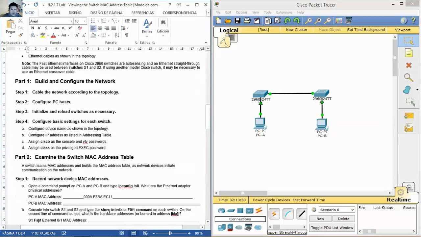The height and width of the screenshot is (237, 421).
Task: Click the New file icon in Packet Tracer
Action: [218, 21]
